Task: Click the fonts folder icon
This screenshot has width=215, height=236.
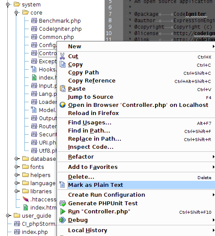Action: click(x=25, y=167)
